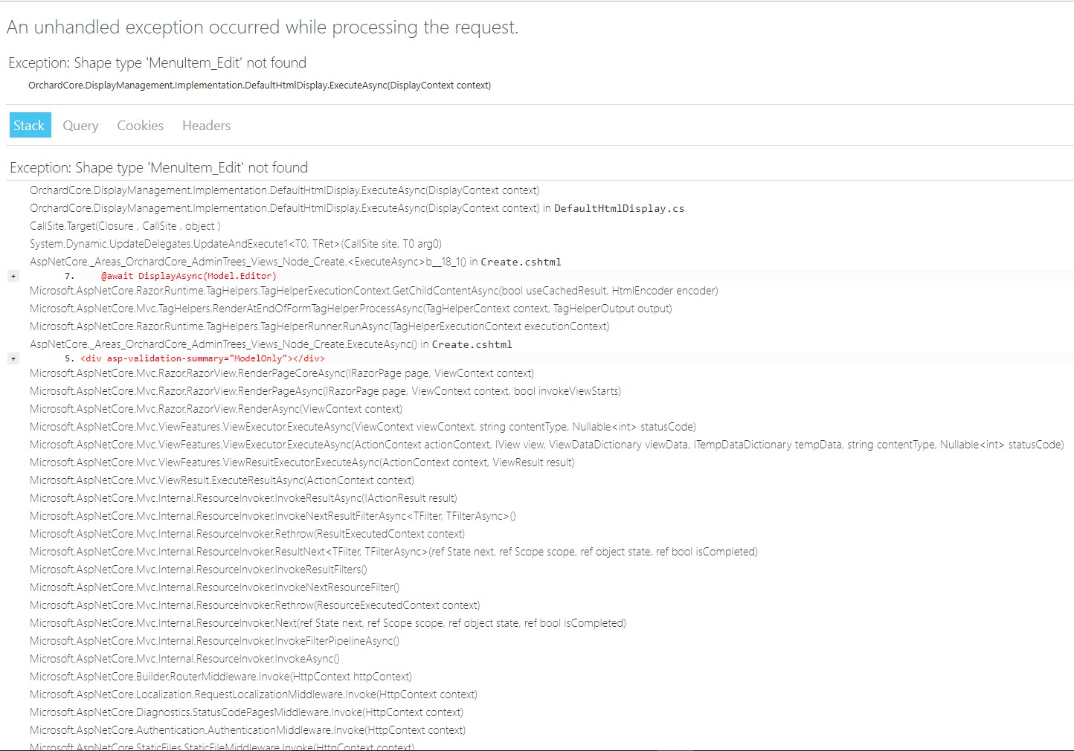Switch to the Query tab
Viewport: 1074px width, 751px height.
pyautogui.click(x=80, y=125)
